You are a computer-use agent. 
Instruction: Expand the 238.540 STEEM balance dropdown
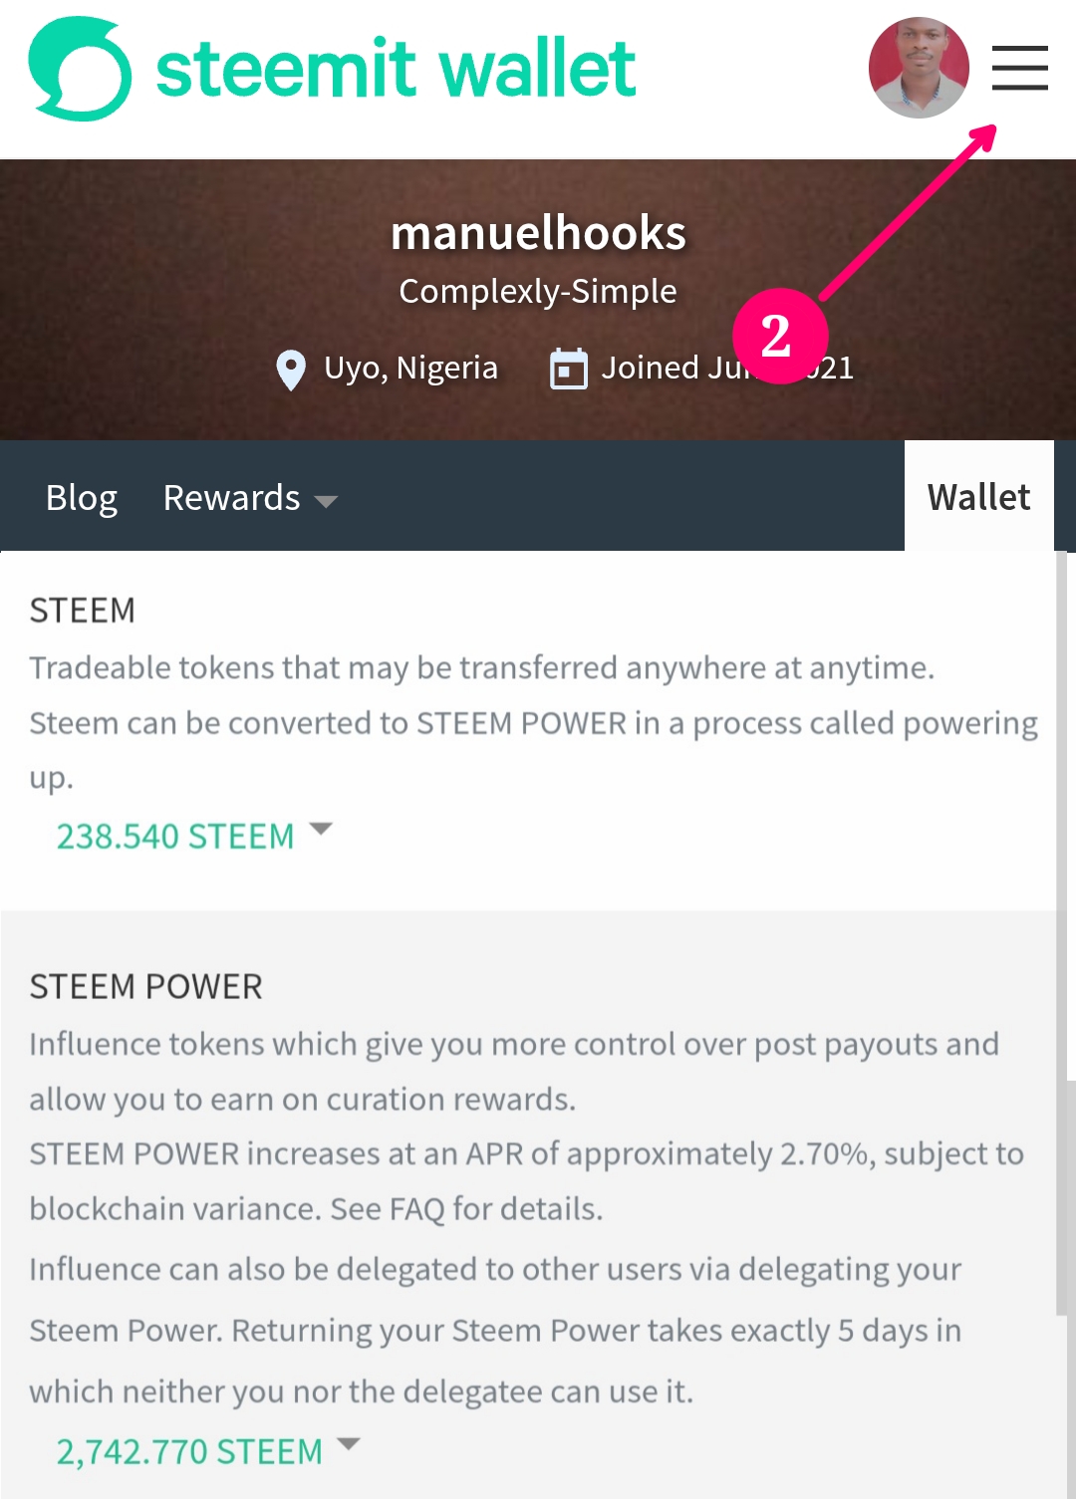point(194,836)
